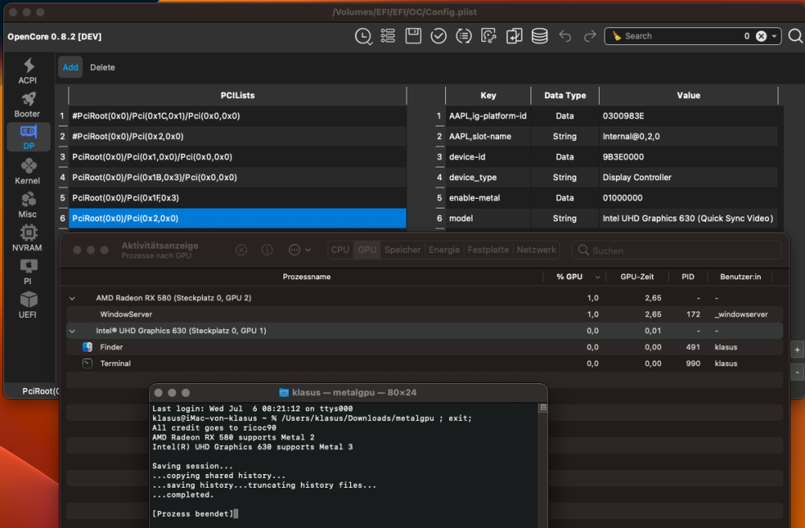The width and height of the screenshot is (805, 528).
Task: Select PCI entry #PciRoot(0x0)/Pci(0x1C,0x1)/Pci(0x0,0x0)
Action: click(237, 116)
